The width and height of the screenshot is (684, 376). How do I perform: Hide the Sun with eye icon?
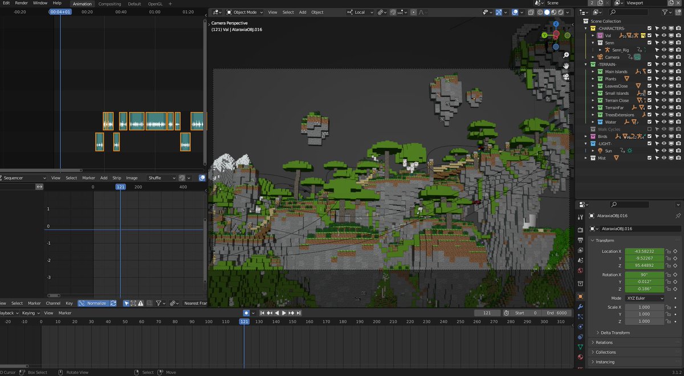click(x=664, y=151)
